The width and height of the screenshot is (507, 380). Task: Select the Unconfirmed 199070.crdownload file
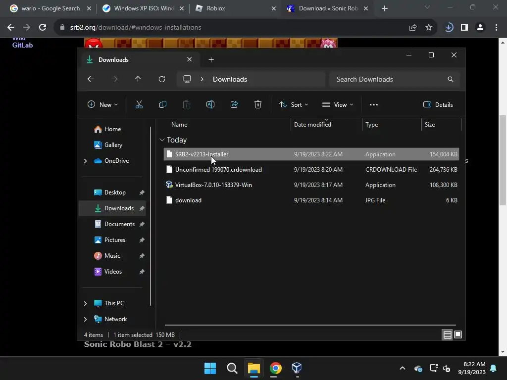pos(311,169)
